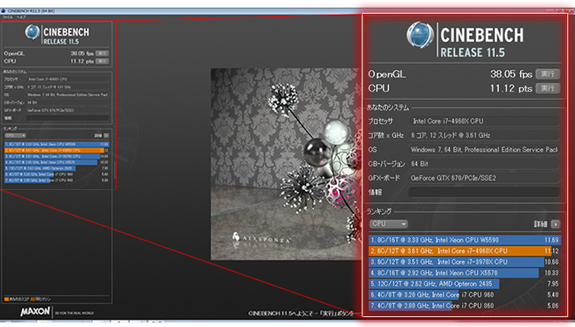Click the OpenGL 実行 button in the enlarged panel

coord(545,75)
